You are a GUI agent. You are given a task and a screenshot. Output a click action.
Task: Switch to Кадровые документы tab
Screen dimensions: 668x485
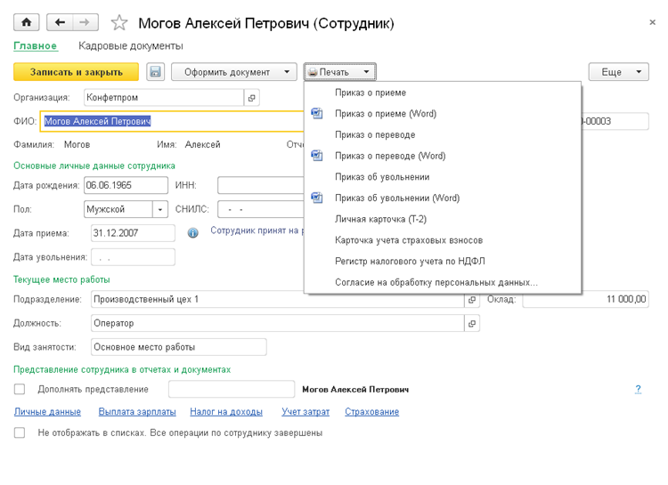131,45
